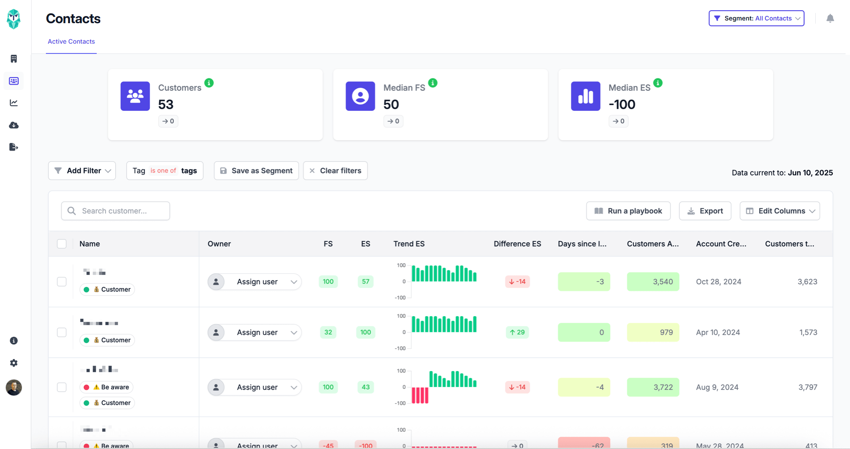Click the Trend ES chart in Oct 28 row
The width and height of the screenshot is (850, 449).
click(x=436, y=282)
